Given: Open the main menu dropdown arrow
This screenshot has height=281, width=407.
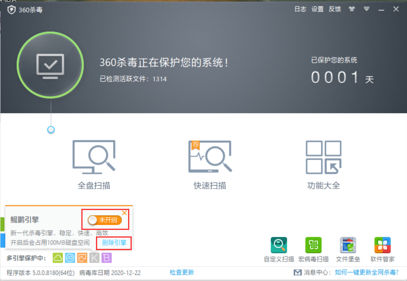Looking at the screenshot, I should [x=366, y=9].
